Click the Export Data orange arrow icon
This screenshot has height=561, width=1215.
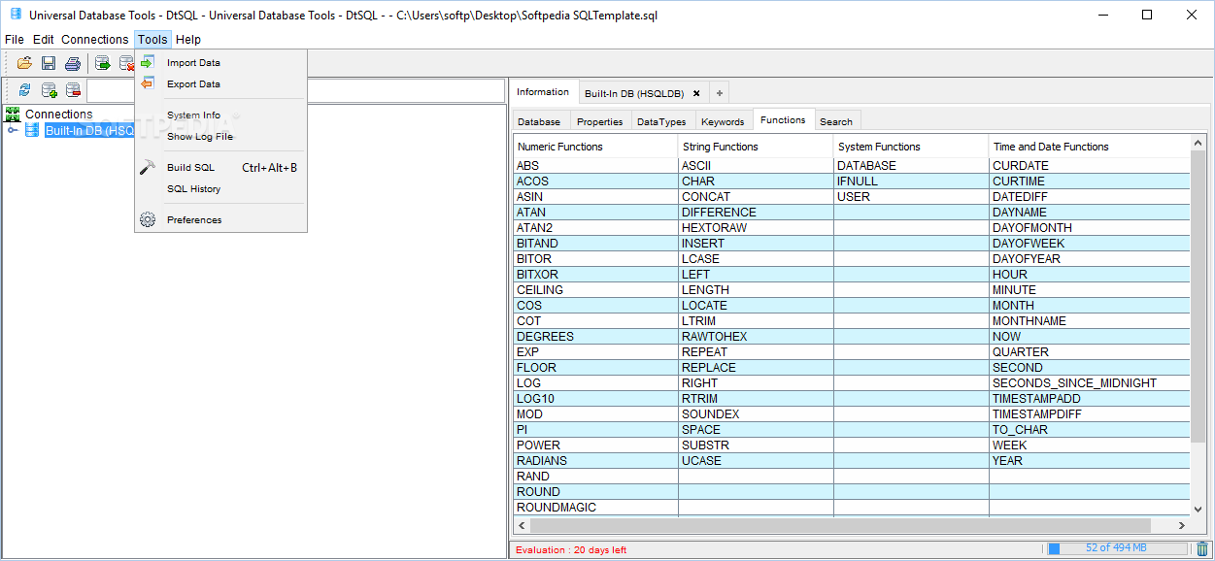coord(148,83)
